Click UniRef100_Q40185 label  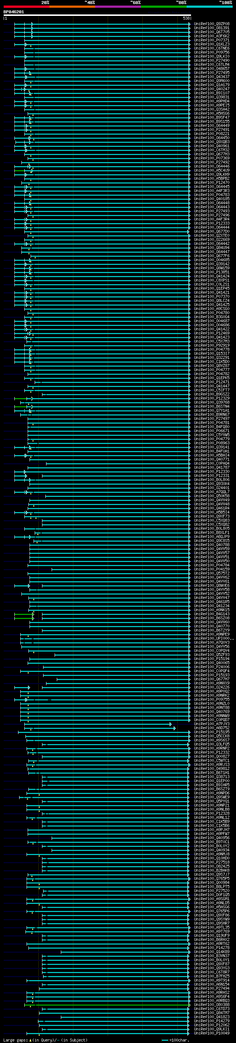pos(211,199)
